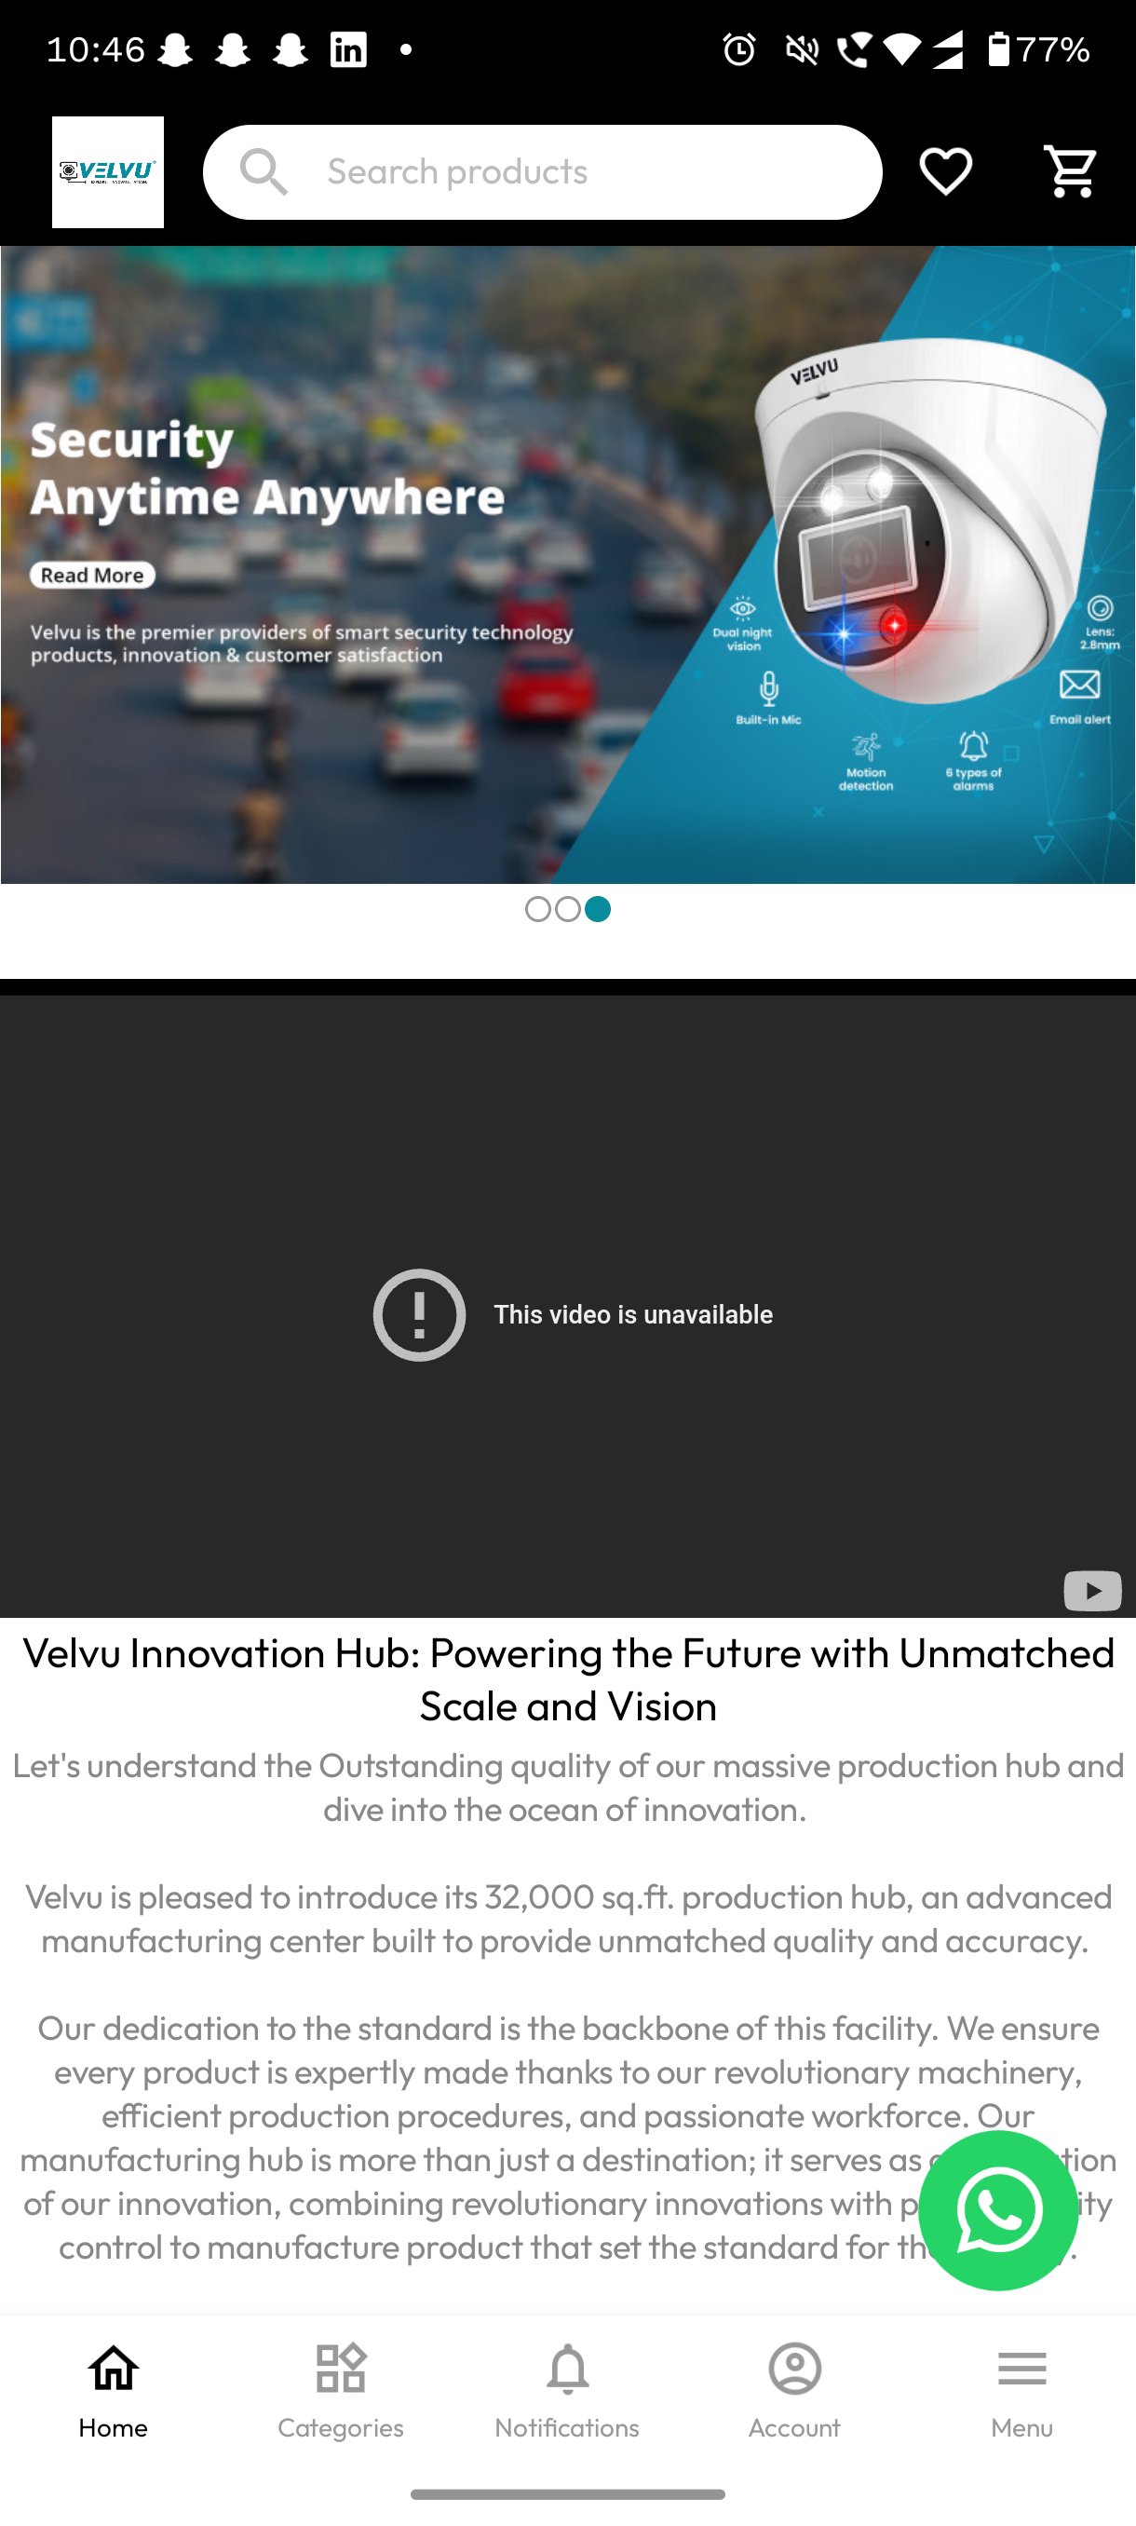Tap the Velvu logo in header
Screen dimensions: 1136x2526
click(108, 171)
